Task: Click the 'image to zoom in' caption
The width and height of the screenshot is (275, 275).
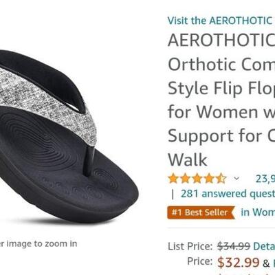Action: point(38,243)
